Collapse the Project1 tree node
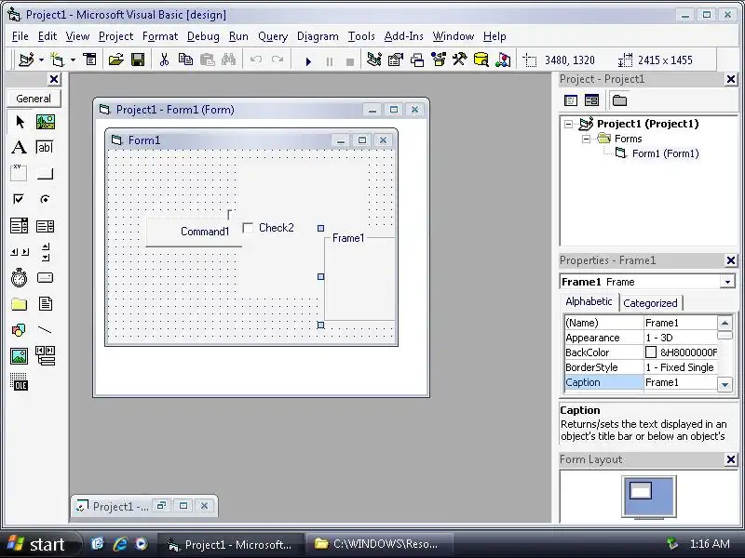 [x=568, y=125]
